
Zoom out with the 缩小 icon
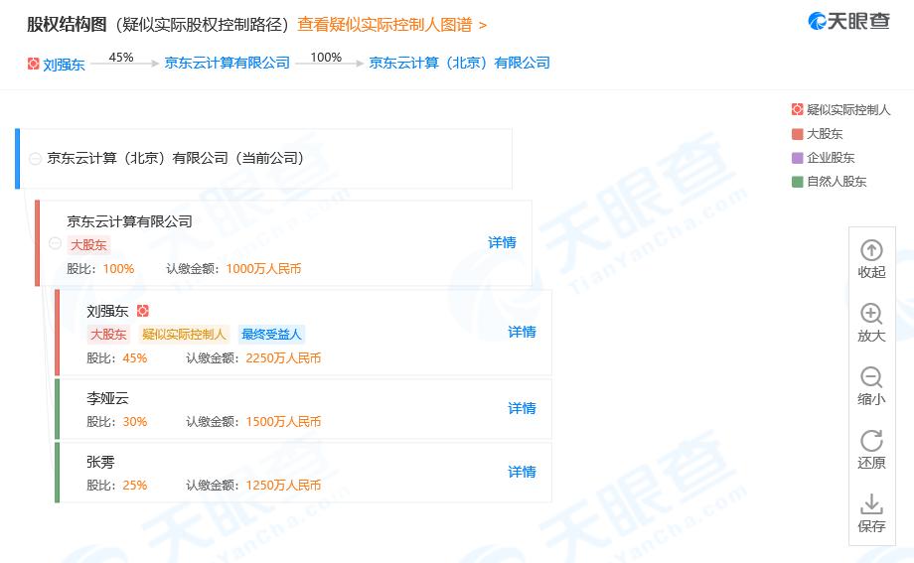(x=871, y=377)
